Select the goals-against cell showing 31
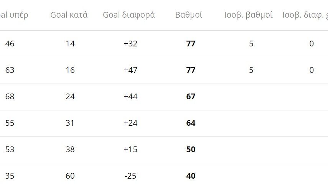 pyautogui.click(x=70, y=123)
